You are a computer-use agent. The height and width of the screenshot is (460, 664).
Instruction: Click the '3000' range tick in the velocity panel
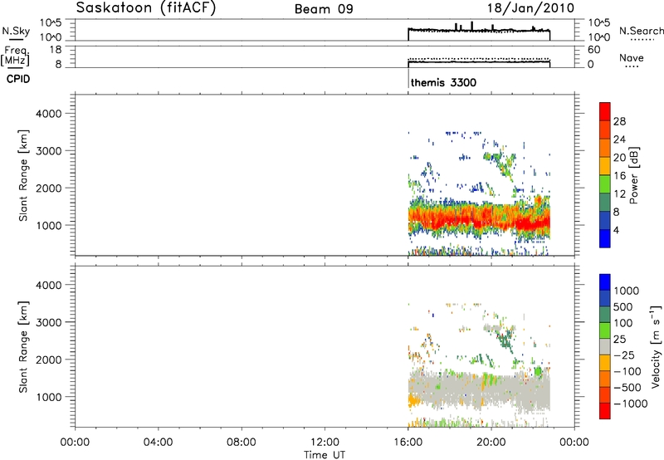click(49, 322)
